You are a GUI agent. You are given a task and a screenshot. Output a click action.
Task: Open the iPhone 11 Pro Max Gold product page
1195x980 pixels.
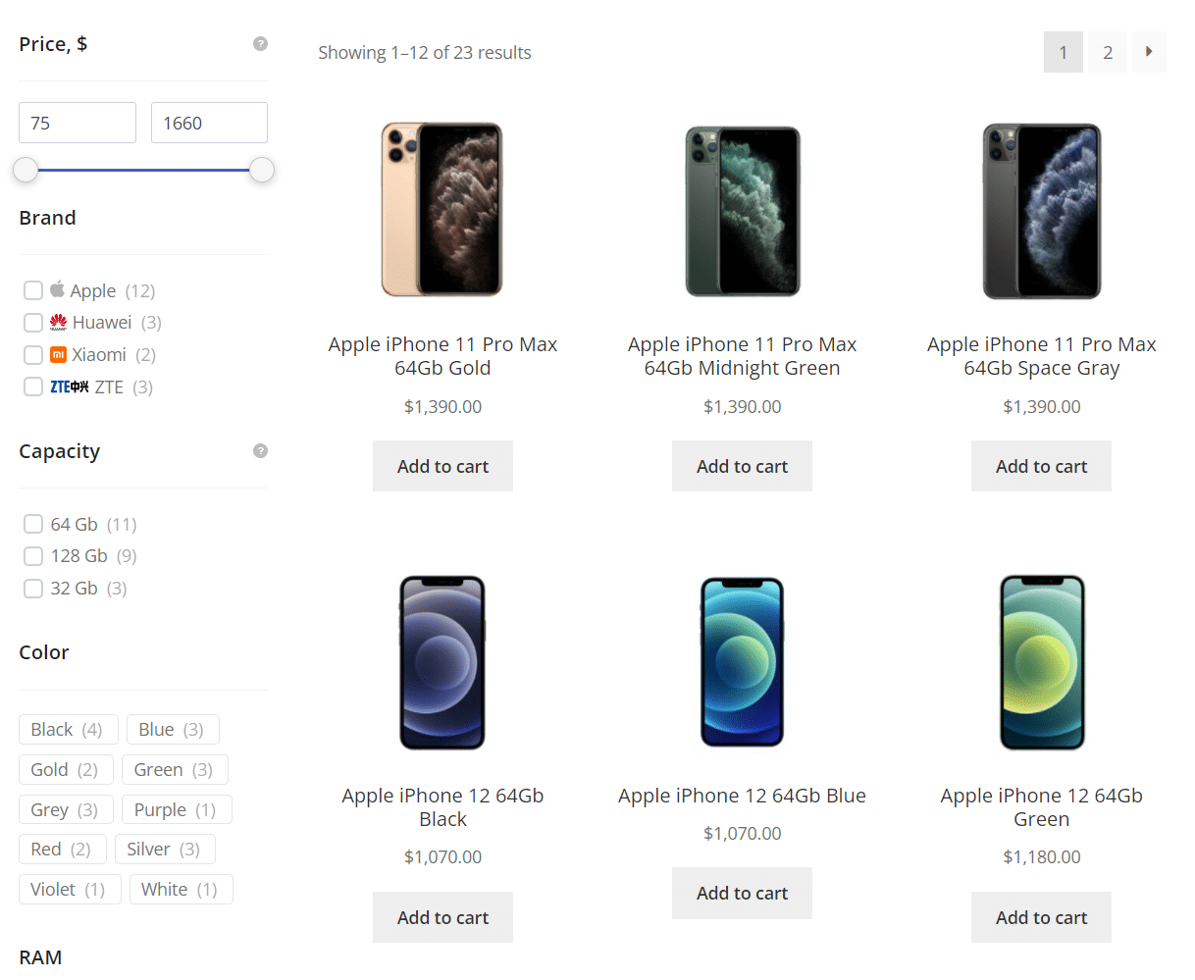click(x=442, y=355)
